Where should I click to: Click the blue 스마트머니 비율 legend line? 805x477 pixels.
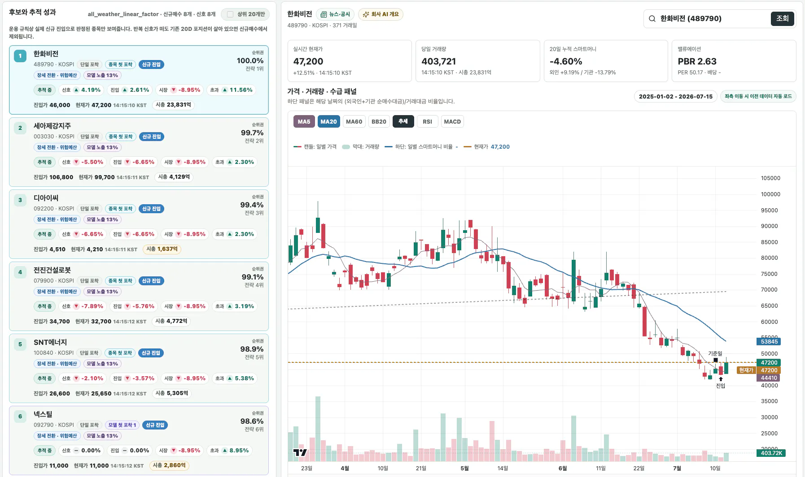389,147
